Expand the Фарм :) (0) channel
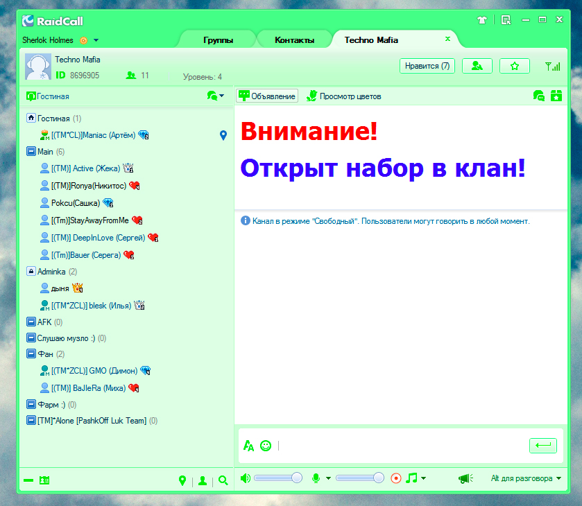The image size is (582, 506). click(x=31, y=404)
